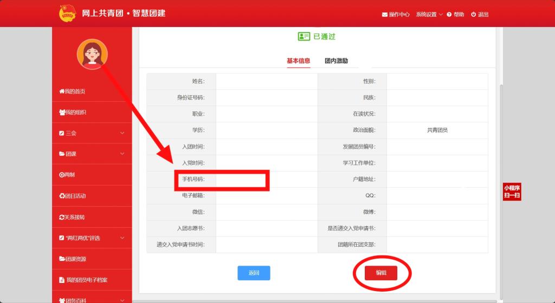Click the 退出 power icon

point(473,15)
